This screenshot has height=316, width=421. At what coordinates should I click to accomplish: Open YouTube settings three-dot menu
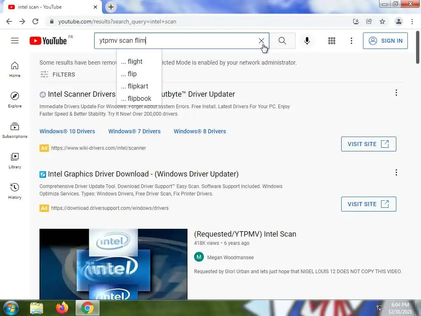pyautogui.click(x=351, y=41)
